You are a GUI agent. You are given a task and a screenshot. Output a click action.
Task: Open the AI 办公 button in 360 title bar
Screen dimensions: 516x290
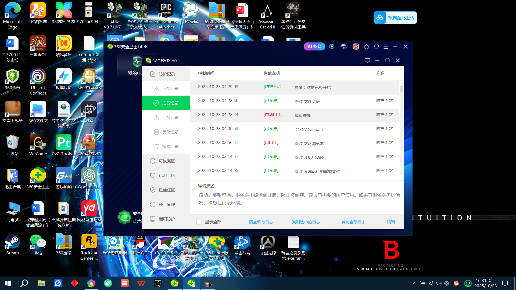pos(314,47)
